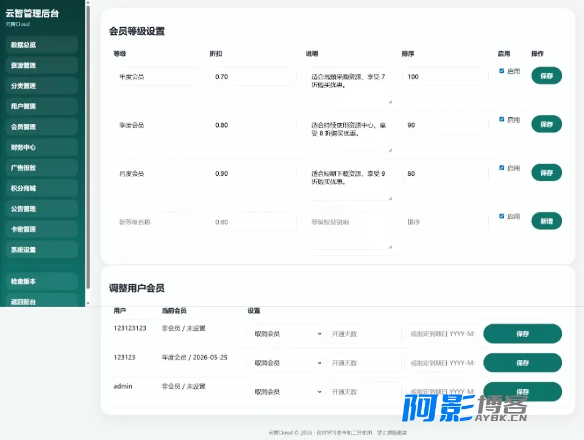Toggle 启用 checkbox for 季度会员
This screenshot has width=584, height=440.
click(502, 120)
